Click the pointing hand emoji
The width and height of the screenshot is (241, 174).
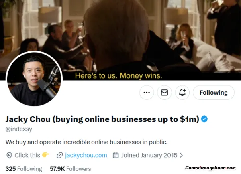click(46, 155)
